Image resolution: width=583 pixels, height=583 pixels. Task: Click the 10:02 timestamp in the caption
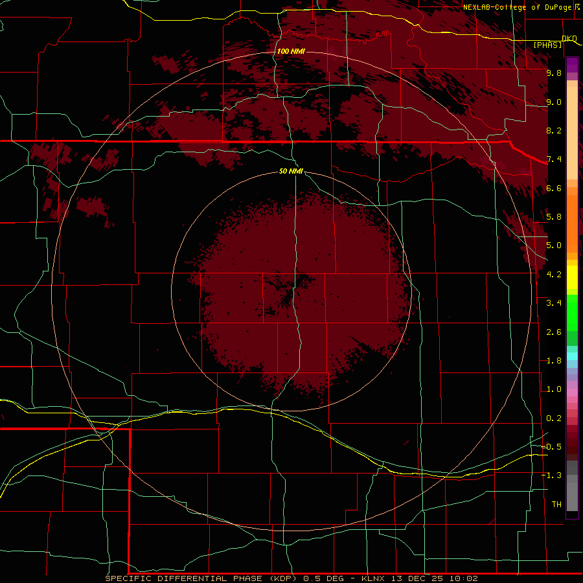463,578
